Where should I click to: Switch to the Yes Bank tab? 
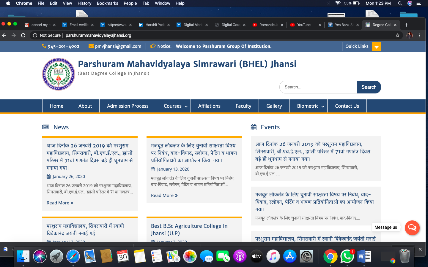coord(343,25)
